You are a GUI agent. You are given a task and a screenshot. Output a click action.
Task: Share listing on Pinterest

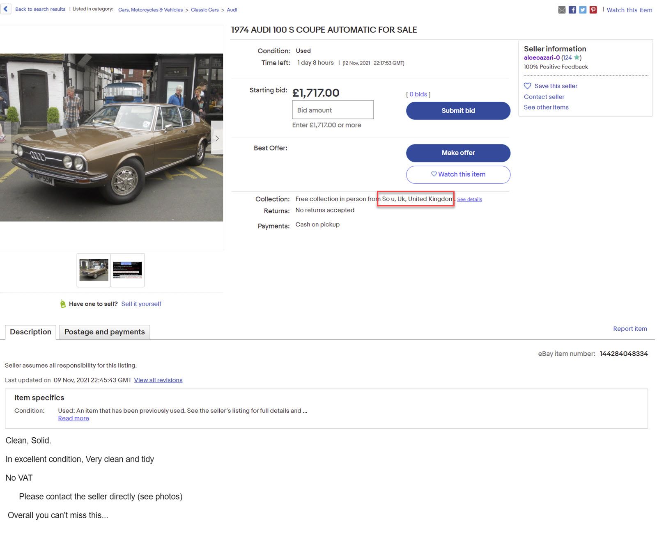point(593,10)
